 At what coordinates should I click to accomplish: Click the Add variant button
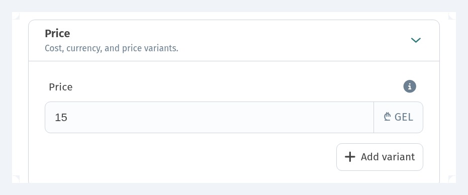point(380,157)
